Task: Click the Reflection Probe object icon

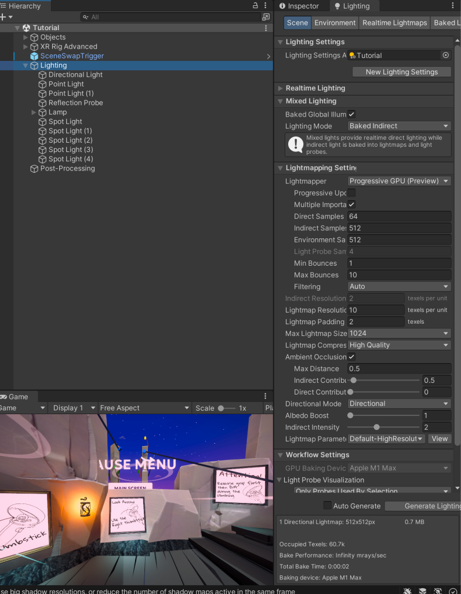Action: point(43,103)
